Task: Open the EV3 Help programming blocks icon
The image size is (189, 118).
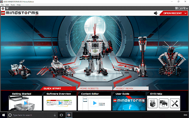Action: point(164,103)
